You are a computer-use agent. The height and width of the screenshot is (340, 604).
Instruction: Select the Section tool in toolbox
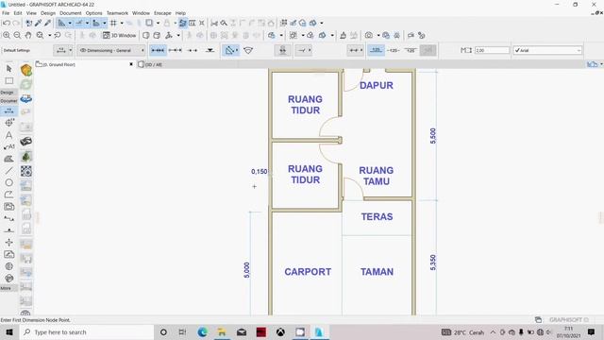coord(8,218)
